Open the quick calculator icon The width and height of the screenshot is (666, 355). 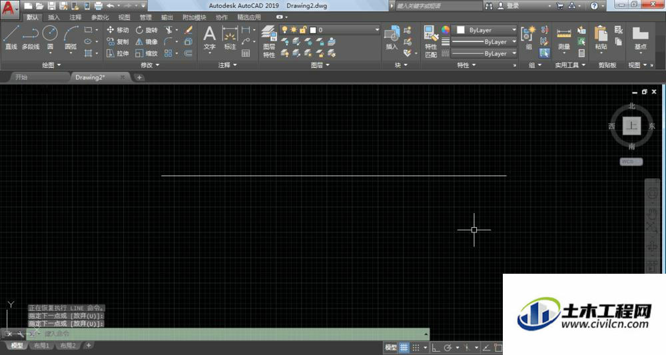pyautogui.click(x=581, y=53)
